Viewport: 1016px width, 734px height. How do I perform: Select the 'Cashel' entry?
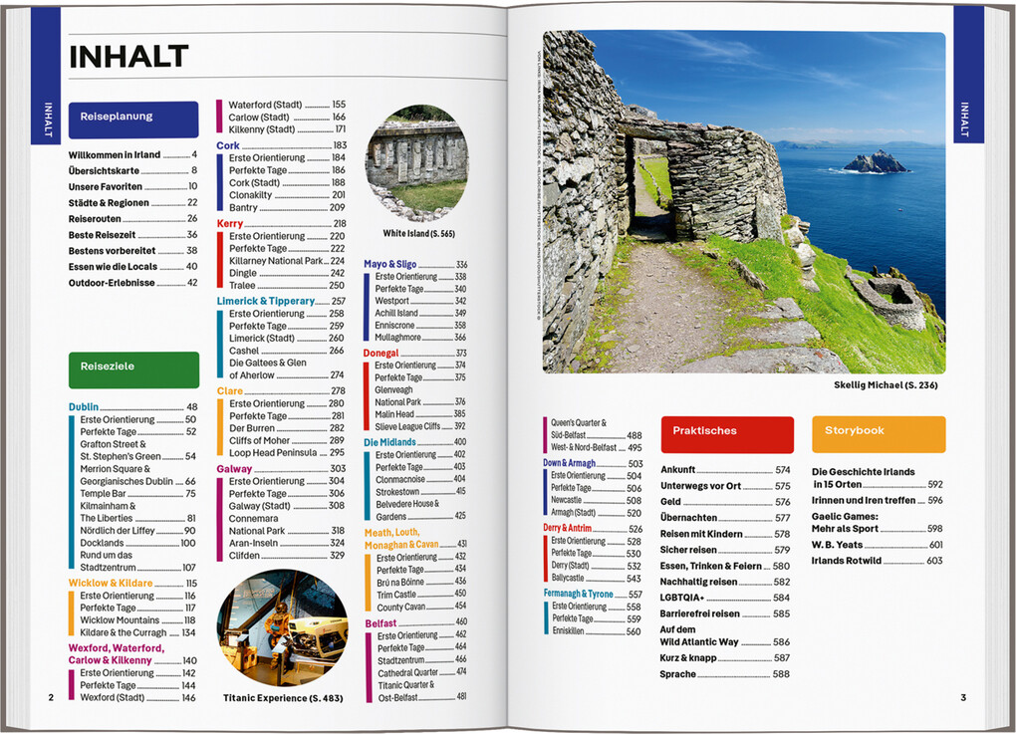(x=287, y=351)
